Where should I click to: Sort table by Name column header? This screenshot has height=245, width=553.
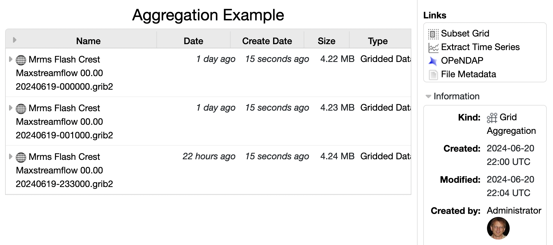tap(88, 41)
